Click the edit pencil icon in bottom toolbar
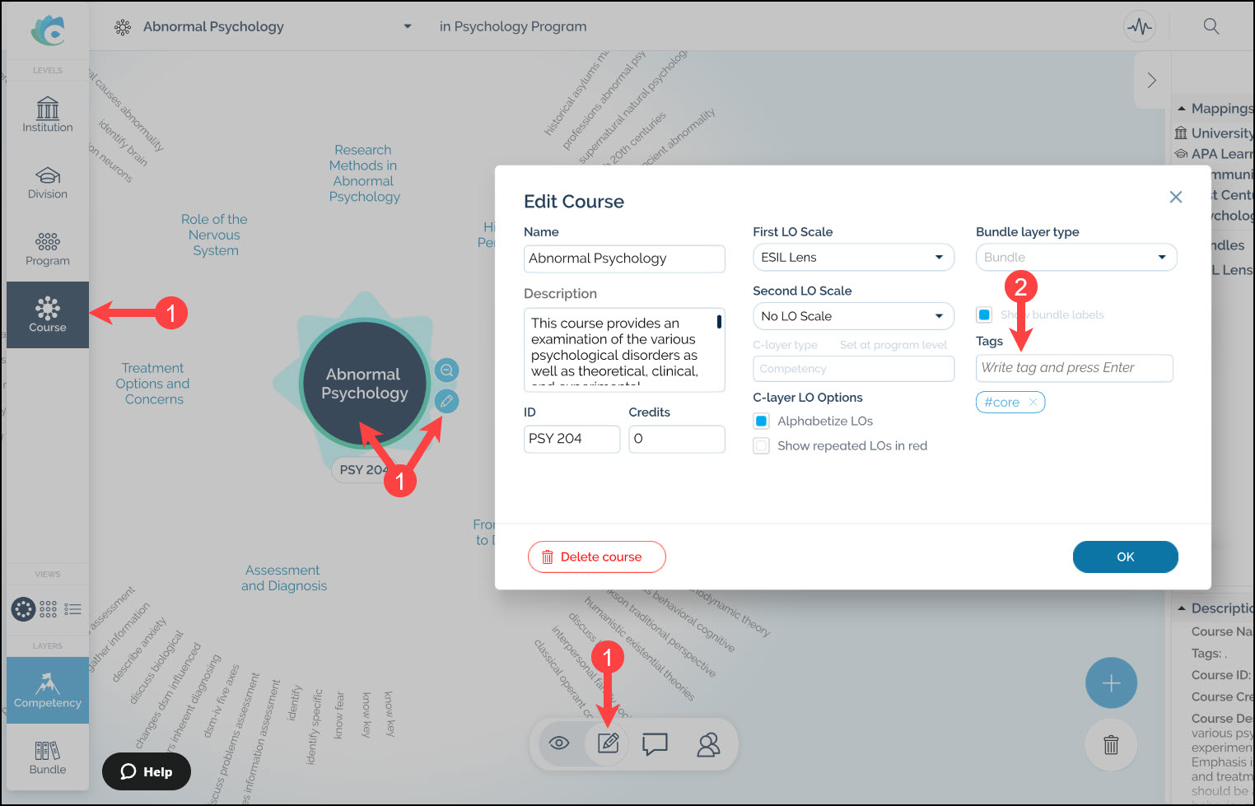This screenshot has width=1255, height=806. pos(608,743)
